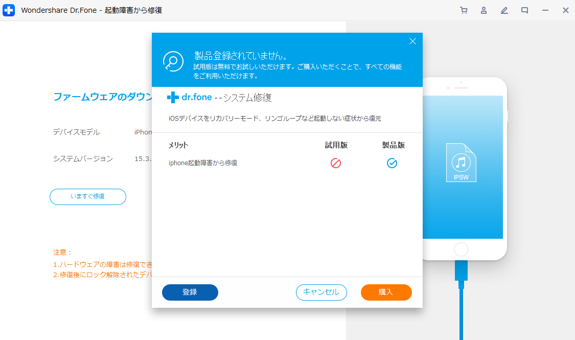Click the システム修復 dialog title text

click(x=247, y=98)
